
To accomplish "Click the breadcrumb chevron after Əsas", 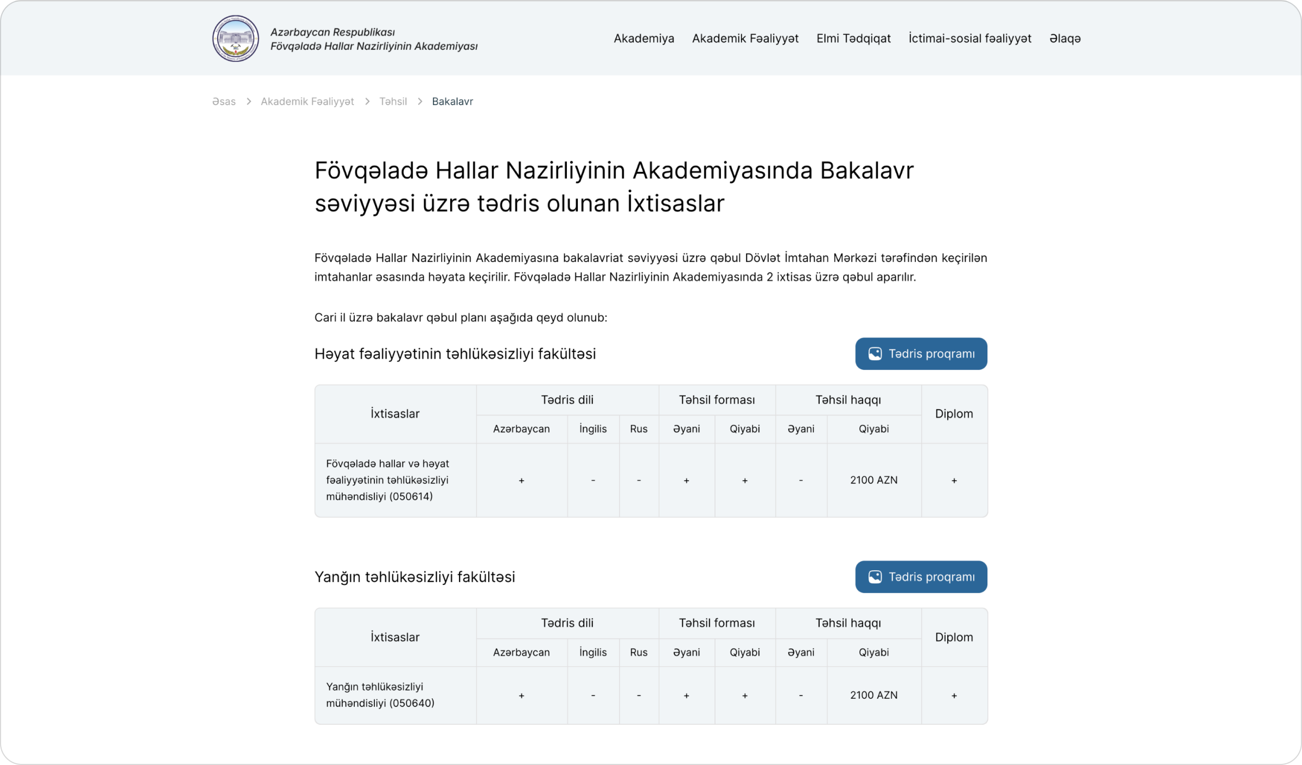I will point(248,101).
